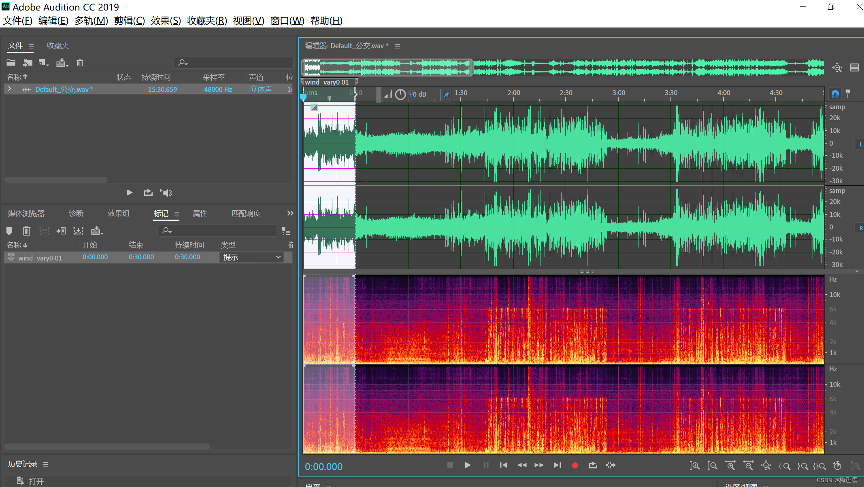Toggle auto-play speaker in Files panel
This screenshot has width=864, height=487.
pos(166,193)
